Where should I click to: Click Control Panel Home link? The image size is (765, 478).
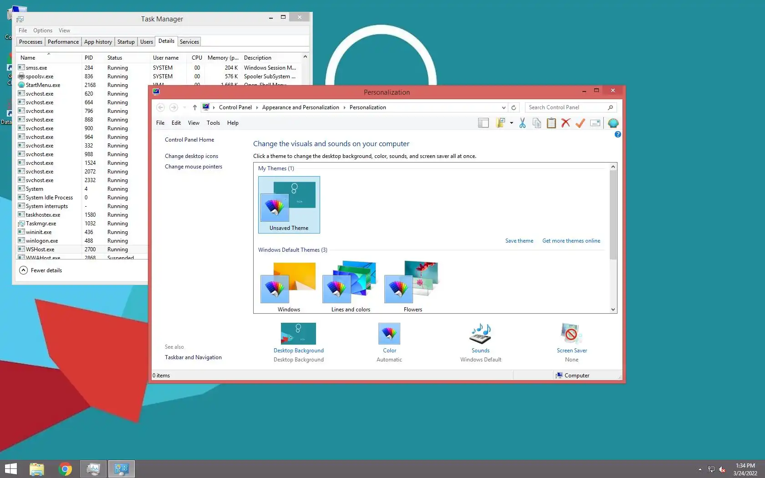click(x=189, y=140)
